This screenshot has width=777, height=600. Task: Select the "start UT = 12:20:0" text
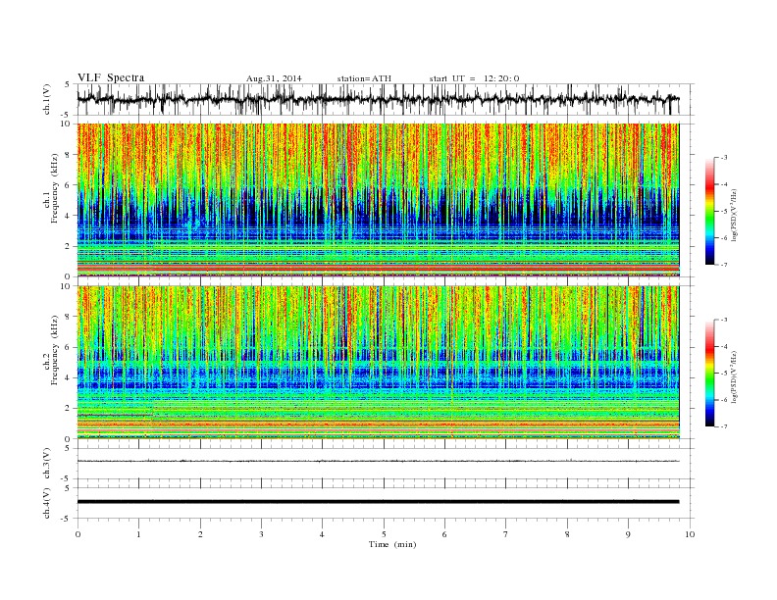(474, 78)
